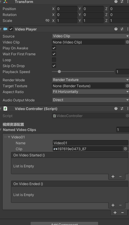Open object picker for Script field
The image size is (129, 225).
127,116
